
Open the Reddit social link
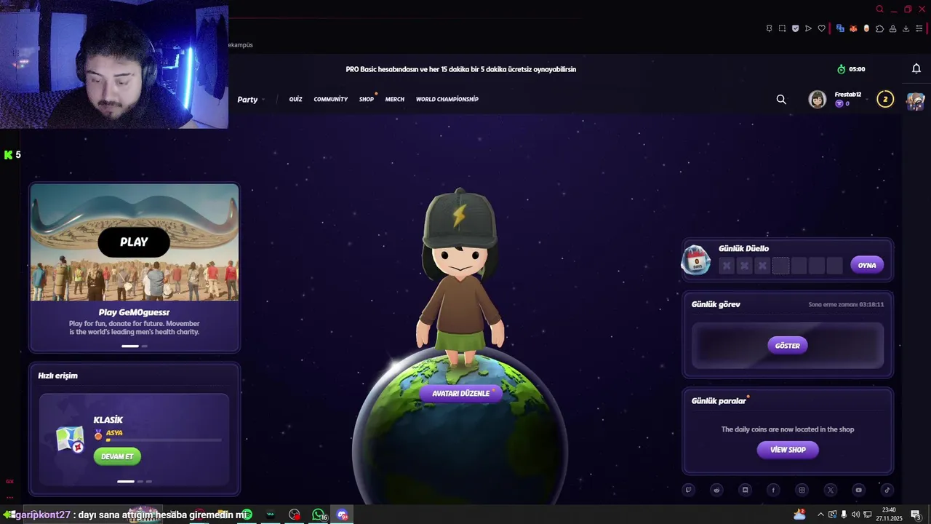(717, 490)
